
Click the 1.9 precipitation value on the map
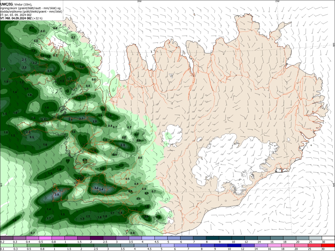tap(45, 145)
